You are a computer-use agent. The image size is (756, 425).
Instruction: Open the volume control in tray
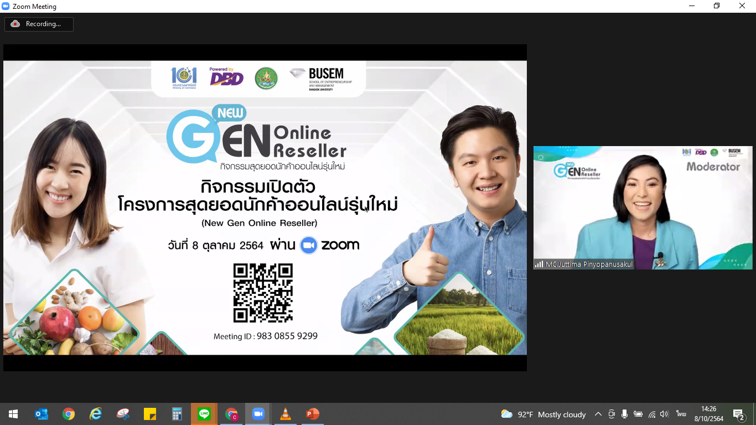click(x=664, y=414)
